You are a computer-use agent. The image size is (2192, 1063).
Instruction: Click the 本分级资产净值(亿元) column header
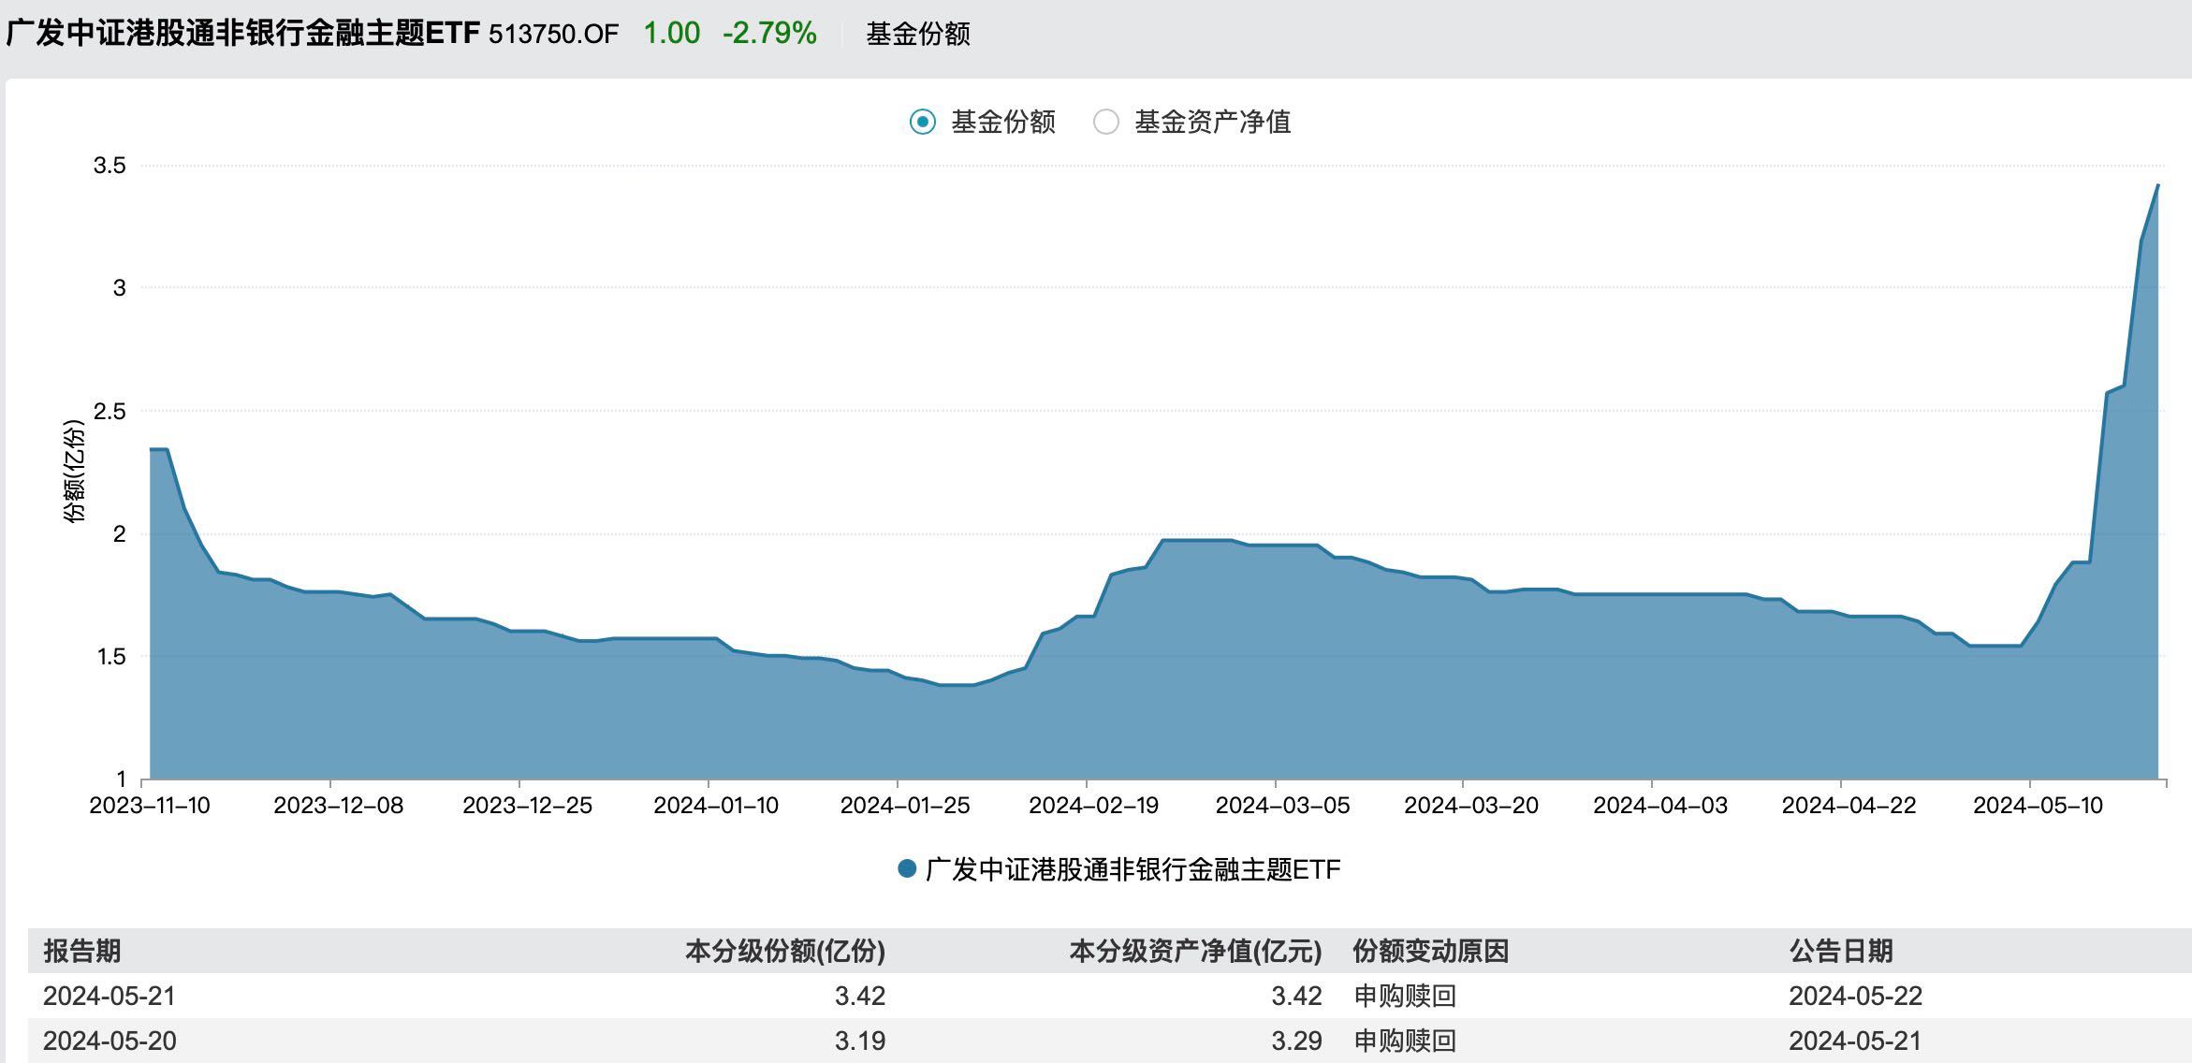point(1195,951)
